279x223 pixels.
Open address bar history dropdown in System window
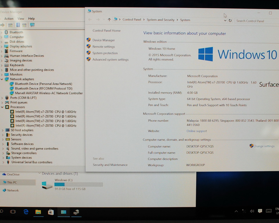[x=225, y=21]
